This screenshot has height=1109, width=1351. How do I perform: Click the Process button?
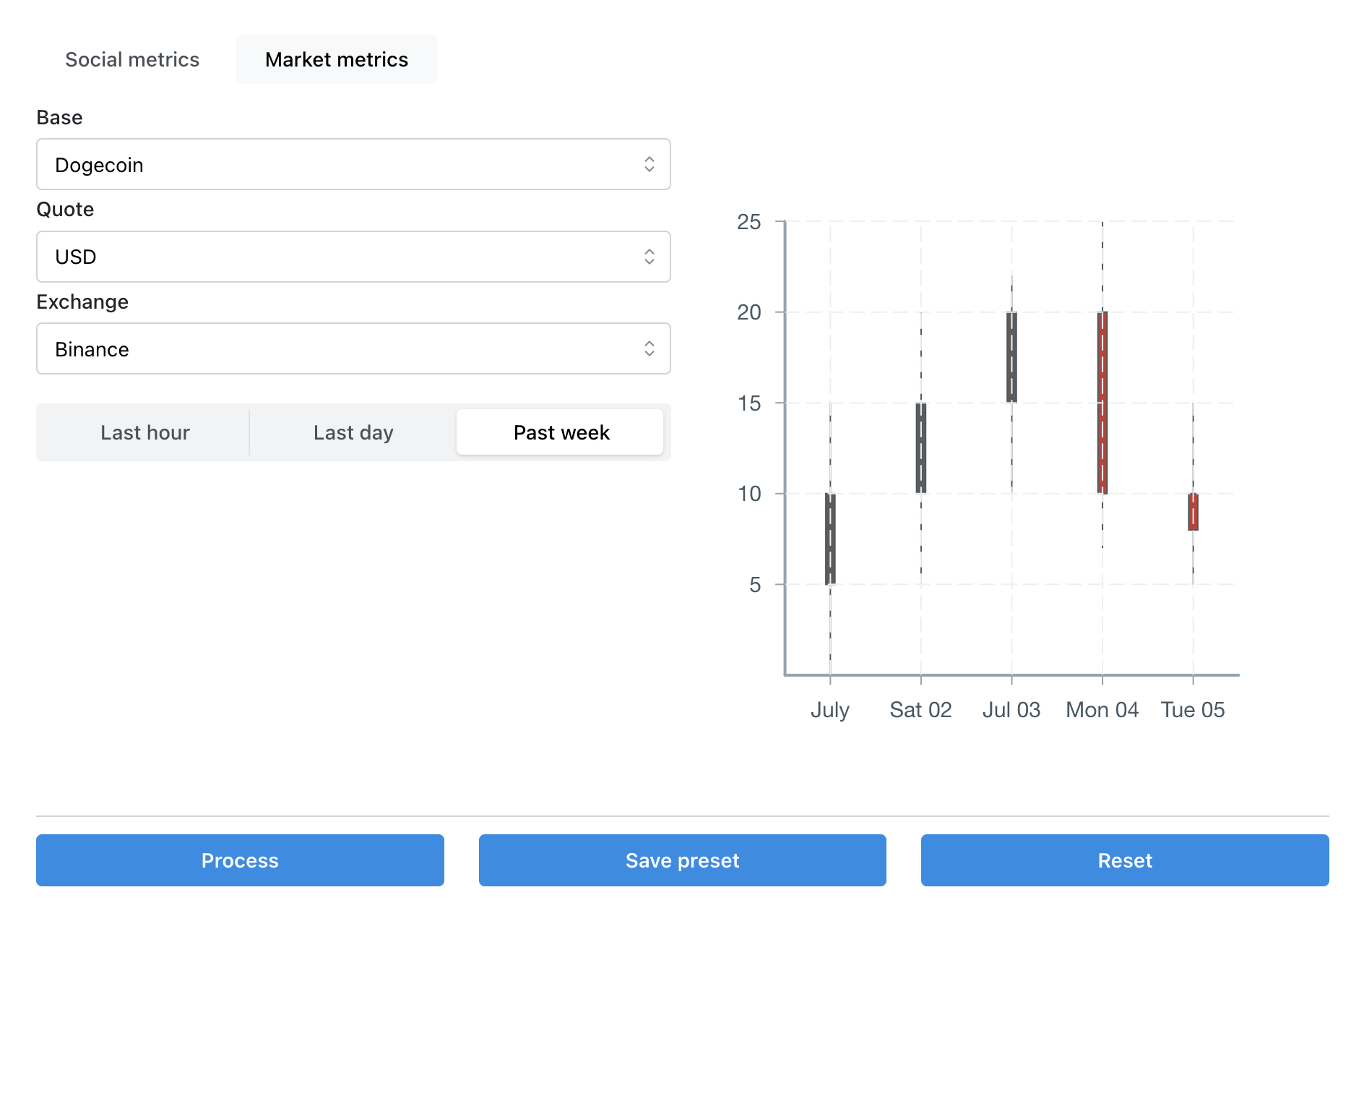click(x=240, y=860)
